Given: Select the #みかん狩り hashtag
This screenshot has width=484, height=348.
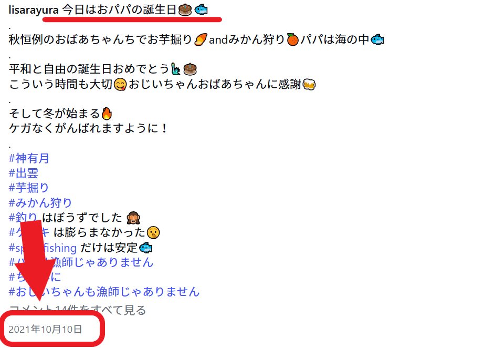Looking at the screenshot, I should coord(40,203).
